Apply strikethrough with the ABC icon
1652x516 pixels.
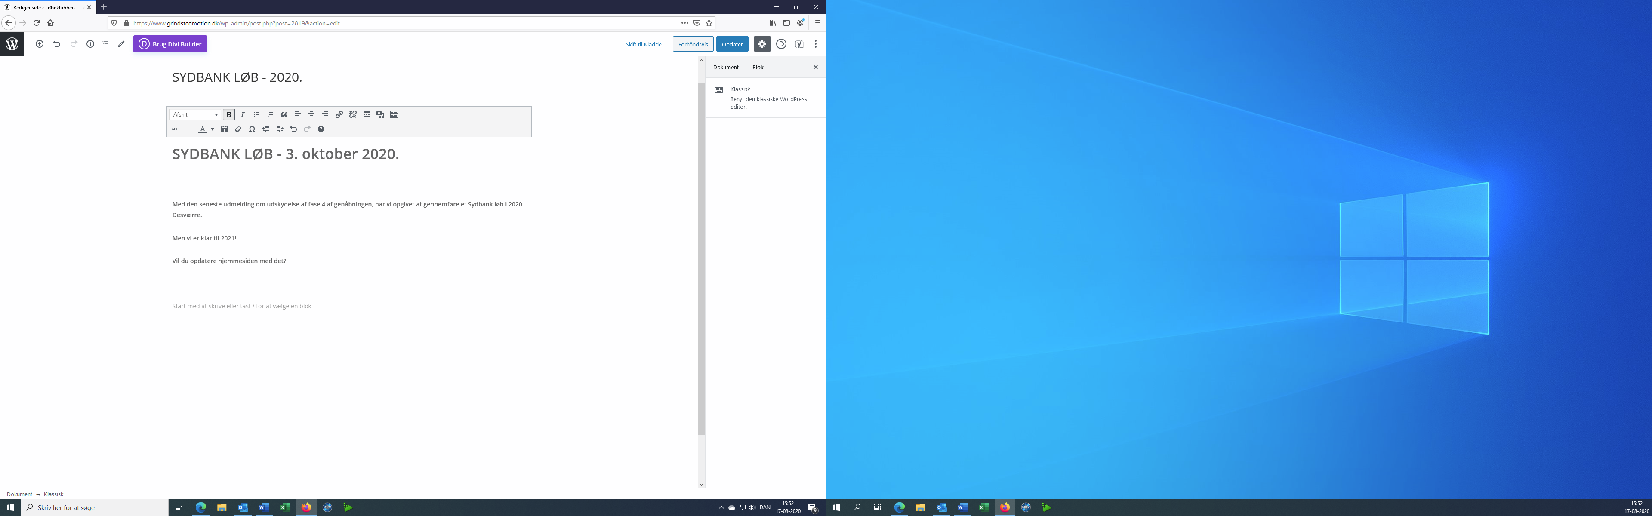pyautogui.click(x=175, y=129)
